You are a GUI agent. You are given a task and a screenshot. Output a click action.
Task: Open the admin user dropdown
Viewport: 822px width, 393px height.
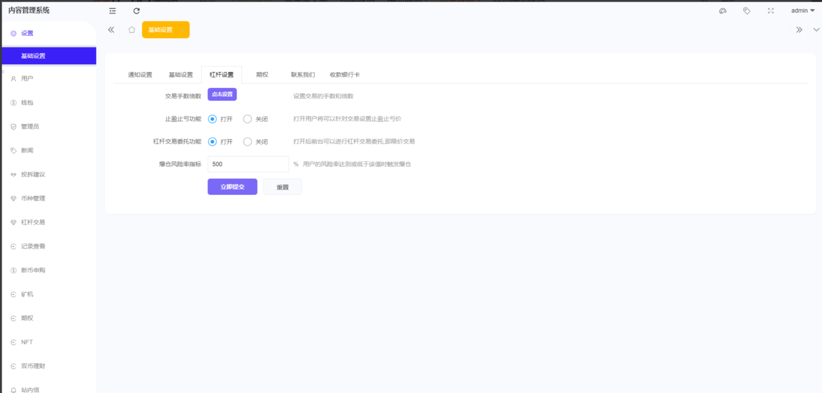(x=802, y=11)
